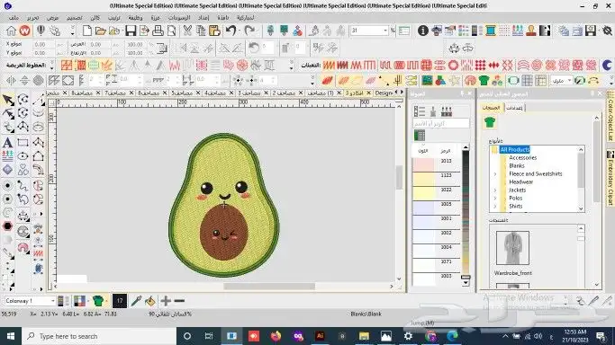Select Accessories in the product tree
The image size is (615, 345).
(522, 157)
